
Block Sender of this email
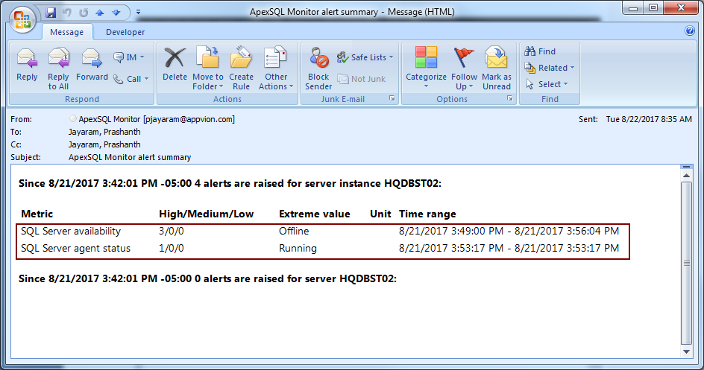point(318,67)
